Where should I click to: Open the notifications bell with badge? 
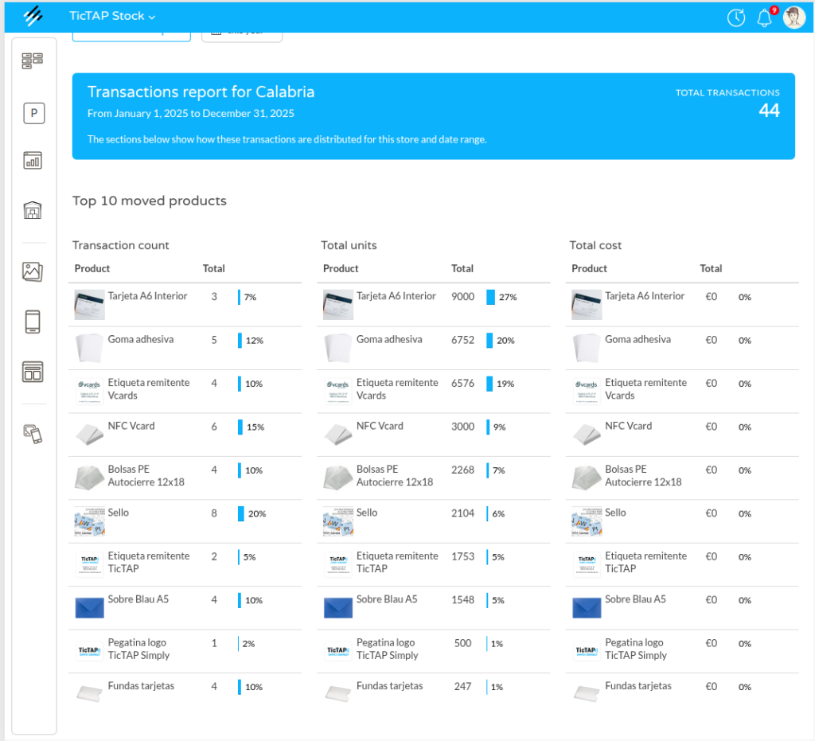coord(765,18)
